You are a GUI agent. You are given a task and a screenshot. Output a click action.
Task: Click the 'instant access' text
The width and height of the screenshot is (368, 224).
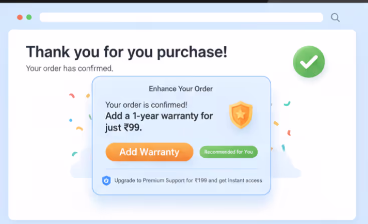click(x=244, y=180)
